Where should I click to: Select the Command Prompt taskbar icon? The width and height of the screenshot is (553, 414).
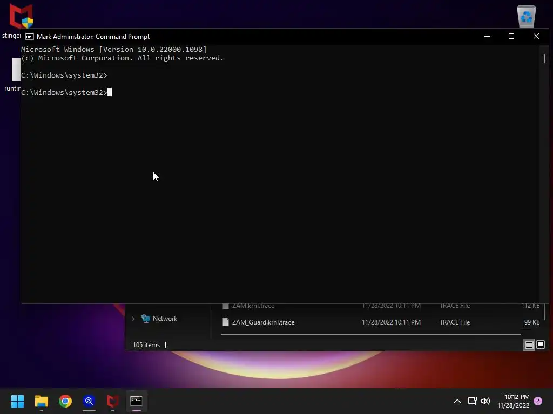[137, 401]
